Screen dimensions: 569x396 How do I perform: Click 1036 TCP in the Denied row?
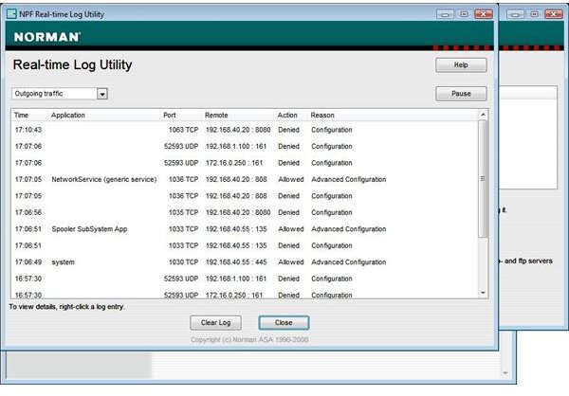tap(183, 196)
